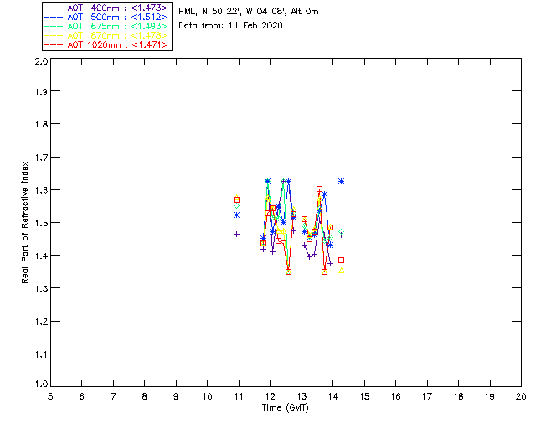Click the y-axis tick label 2.0
The width and height of the screenshot is (536, 429).
pos(41,62)
